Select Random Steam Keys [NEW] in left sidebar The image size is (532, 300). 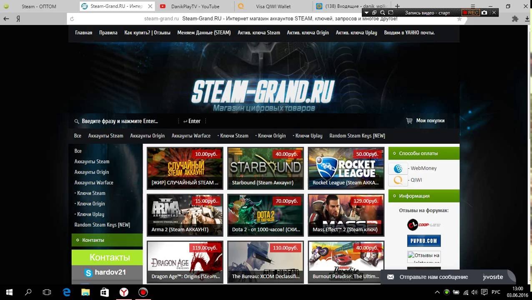click(102, 225)
